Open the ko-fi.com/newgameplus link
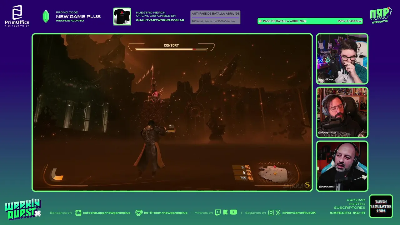400x225 pixels. 166,213
